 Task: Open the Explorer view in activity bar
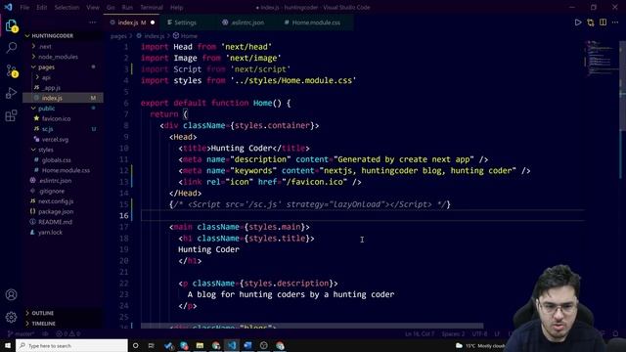(x=11, y=26)
